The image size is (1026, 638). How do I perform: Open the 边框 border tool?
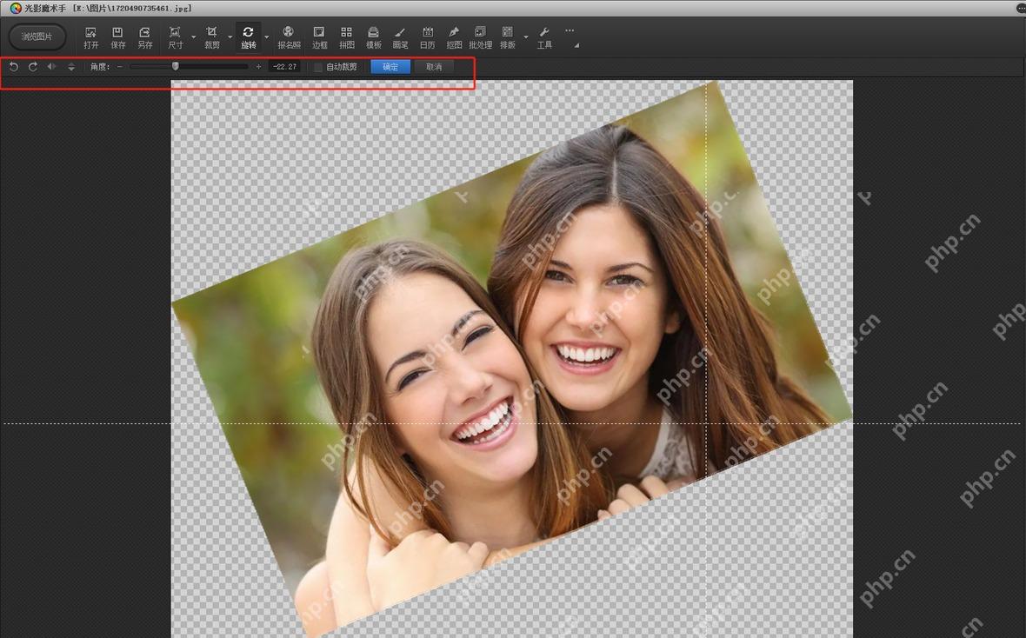point(319,37)
